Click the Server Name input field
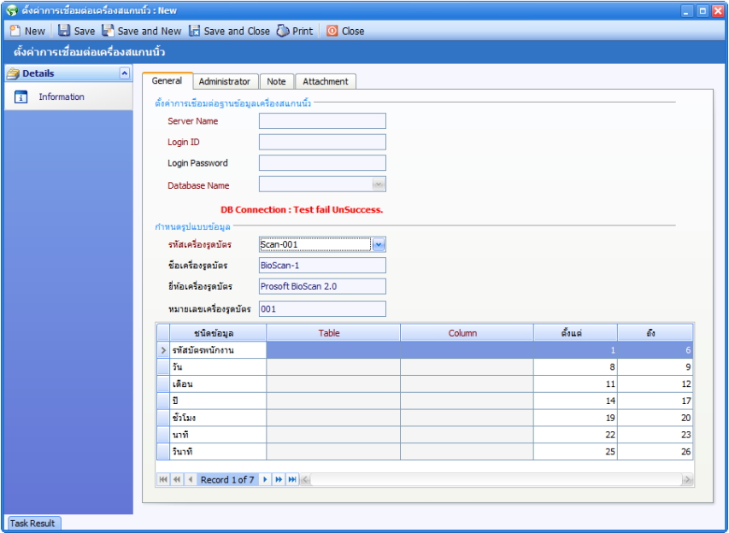This screenshot has height=533, width=729. point(322,120)
